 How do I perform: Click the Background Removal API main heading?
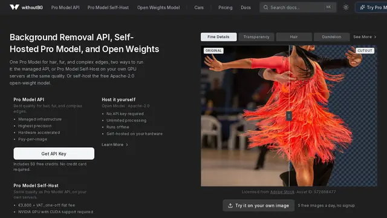click(85, 43)
